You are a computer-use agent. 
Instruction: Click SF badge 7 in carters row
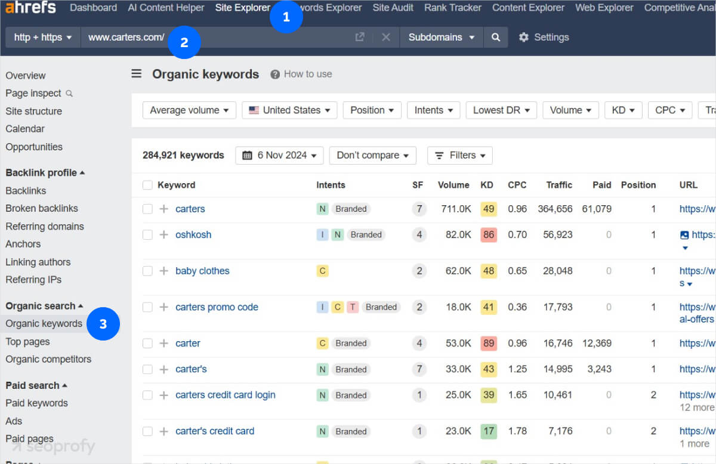419,209
